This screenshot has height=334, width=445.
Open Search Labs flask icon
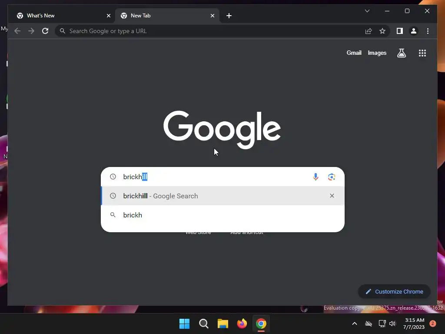pos(401,53)
